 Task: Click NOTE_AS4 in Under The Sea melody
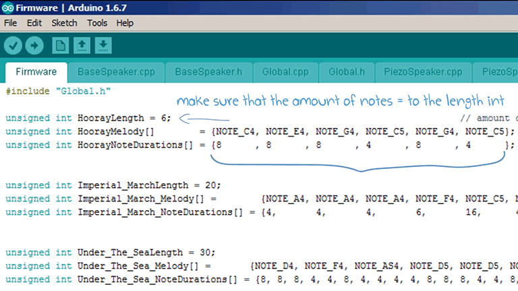376,266
